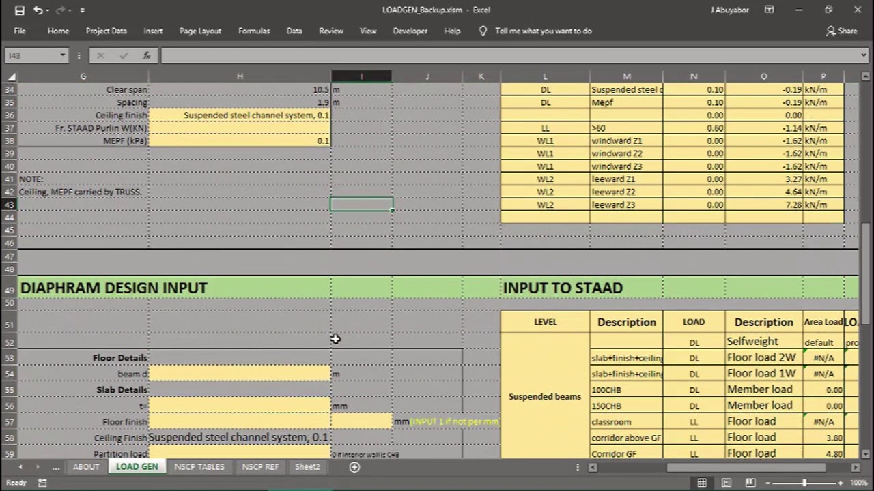Click the macro recording status bar icon

pos(42,483)
